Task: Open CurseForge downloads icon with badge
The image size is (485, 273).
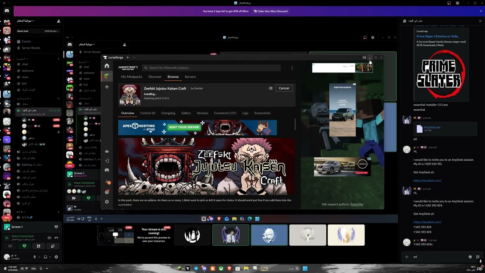Action: point(107,182)
